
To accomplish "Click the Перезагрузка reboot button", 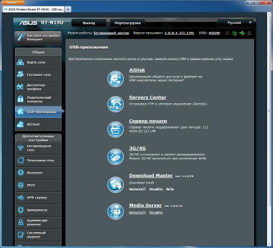I will (128, 23).
